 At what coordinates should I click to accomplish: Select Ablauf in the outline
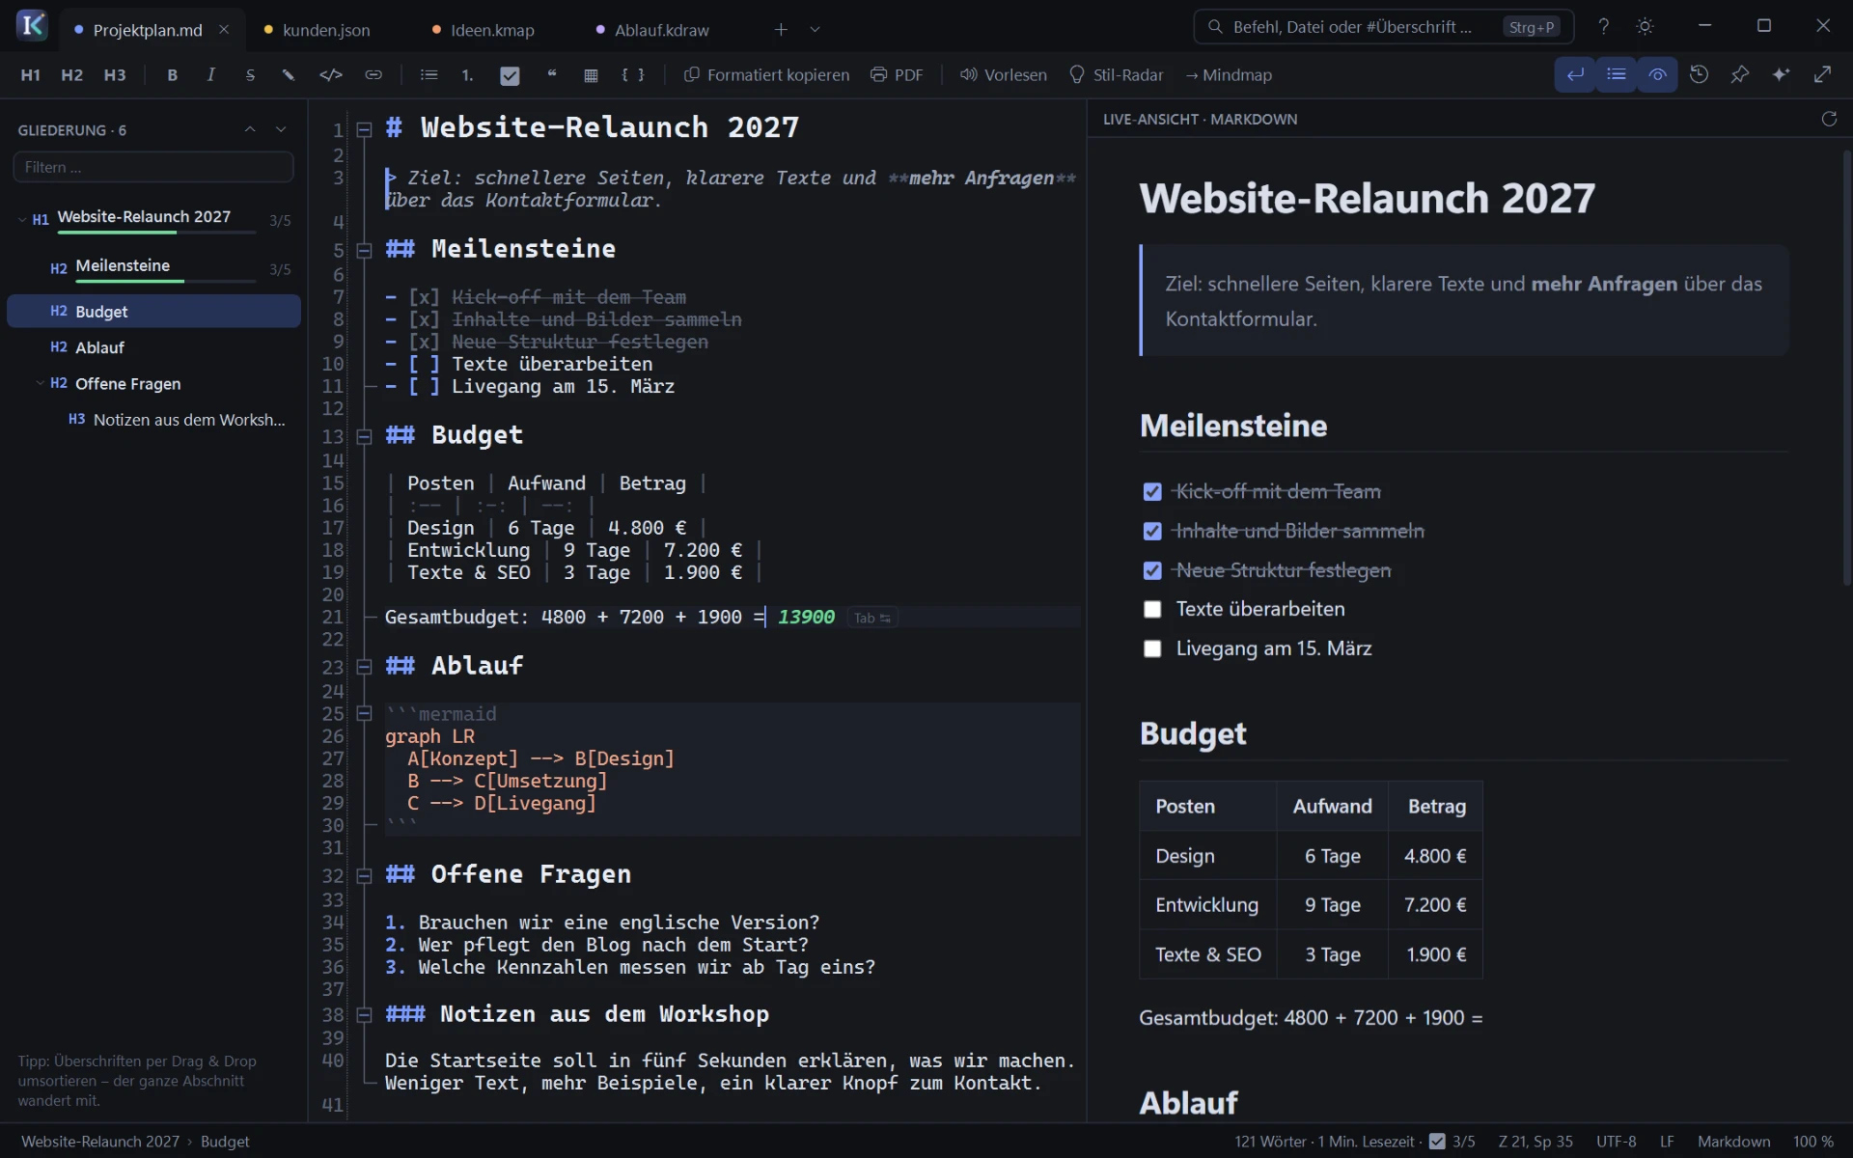point(153,347)
